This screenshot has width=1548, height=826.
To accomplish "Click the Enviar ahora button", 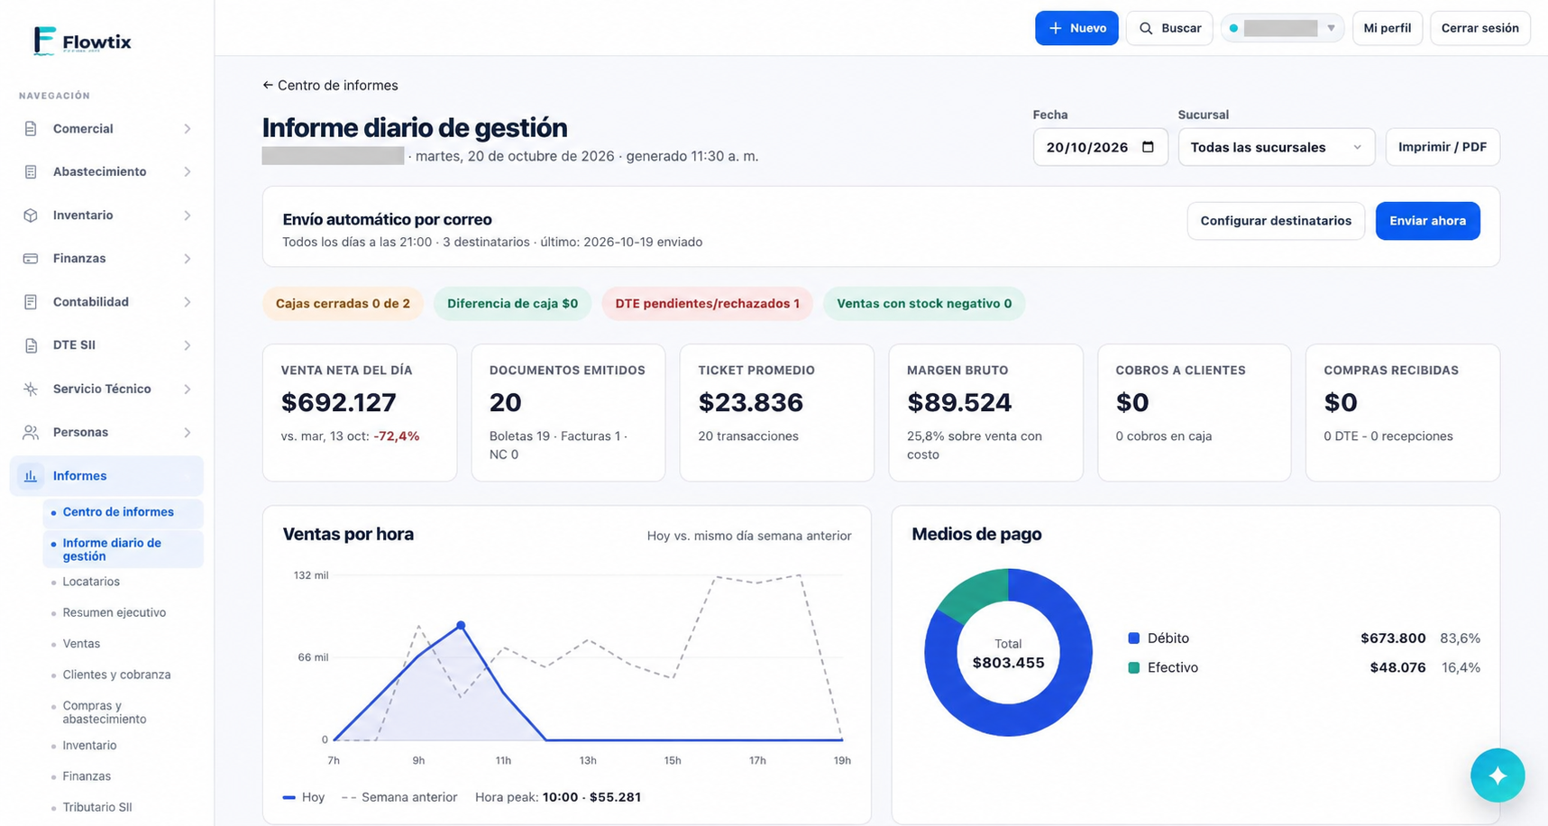I will tap(1427, 221).
